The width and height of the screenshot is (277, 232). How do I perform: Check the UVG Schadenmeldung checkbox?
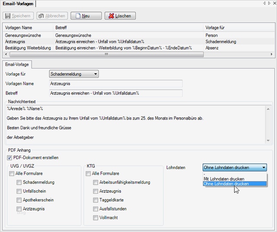click(x=19, y=182)
